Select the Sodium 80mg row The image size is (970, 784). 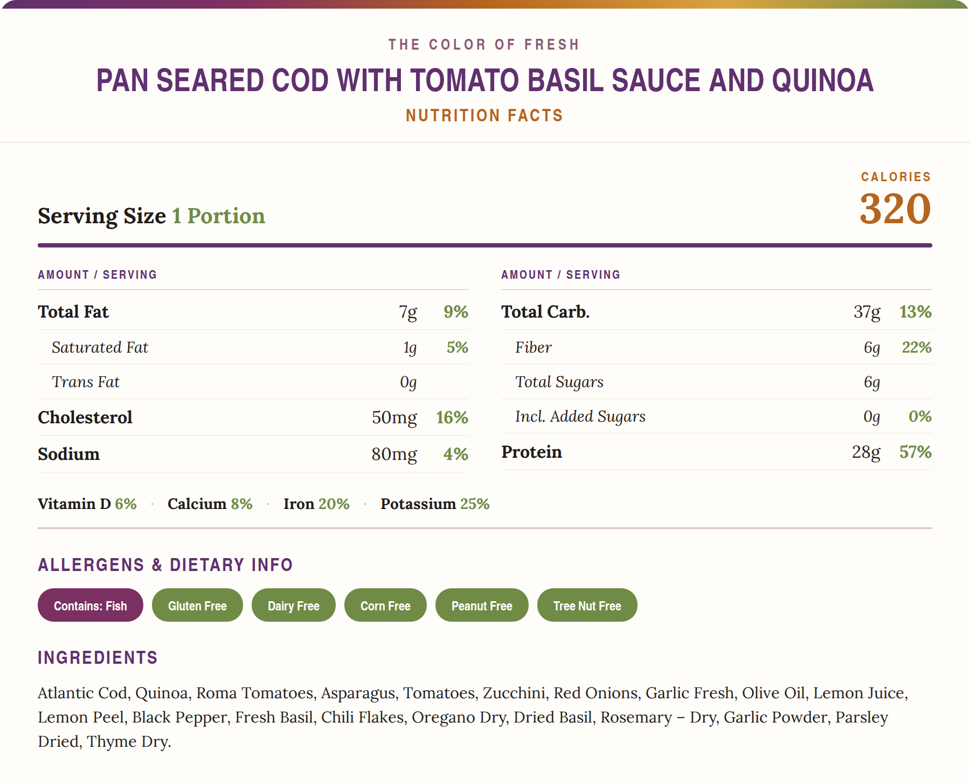tap(253, 454)
